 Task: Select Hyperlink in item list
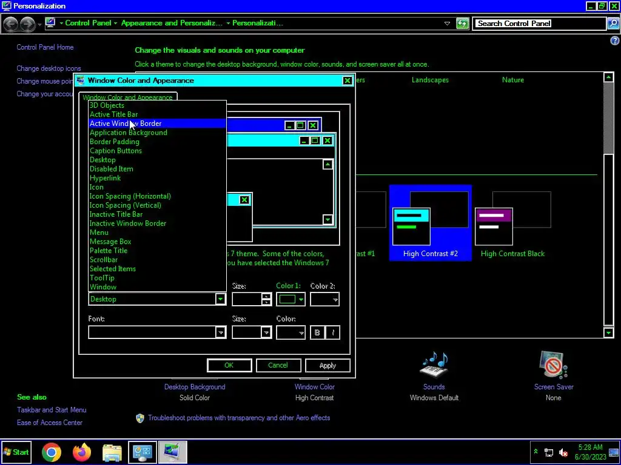157,178
